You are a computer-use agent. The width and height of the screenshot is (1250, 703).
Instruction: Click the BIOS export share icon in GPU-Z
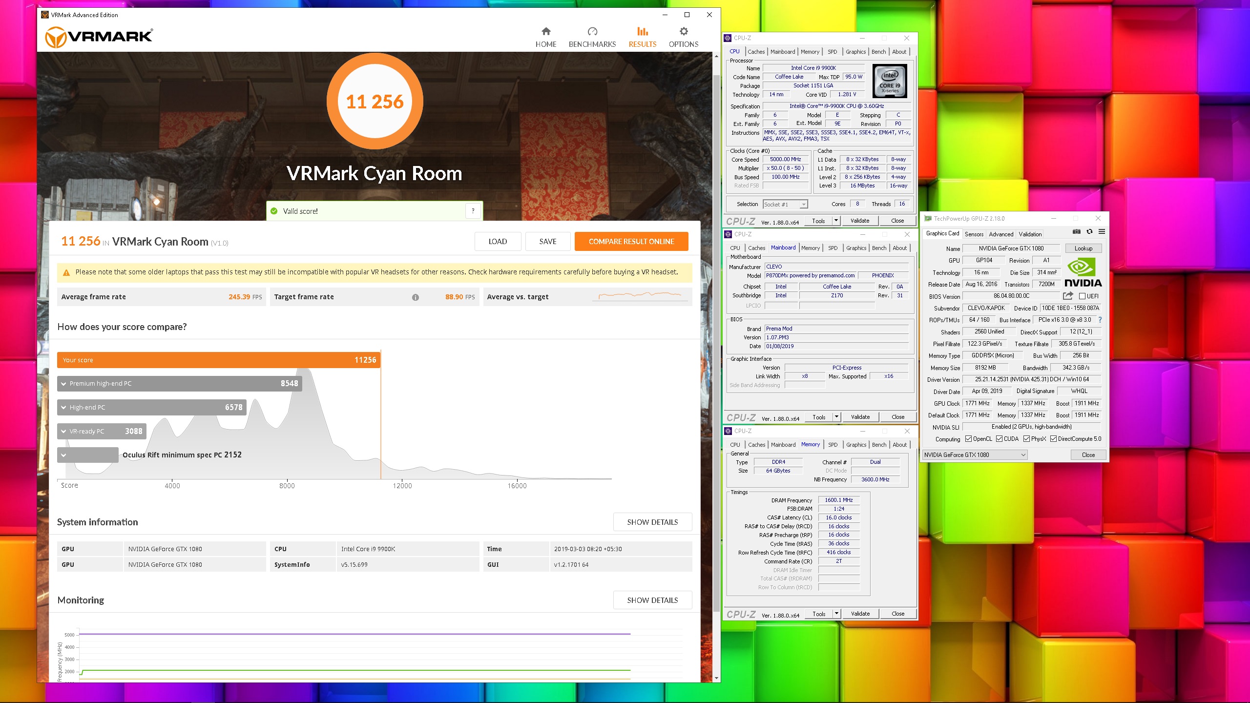[1068, 296]
